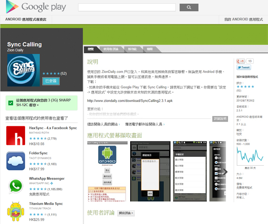Screen dimensions: 268x224
Task: Open FolderSync cloud app icon
Action: 16,161
